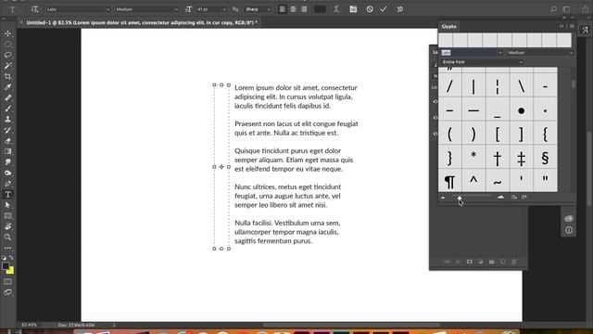The width and height of the screenshot is (593, 334).
Task: Select the Glyphs panel tab
Action: 448,27
